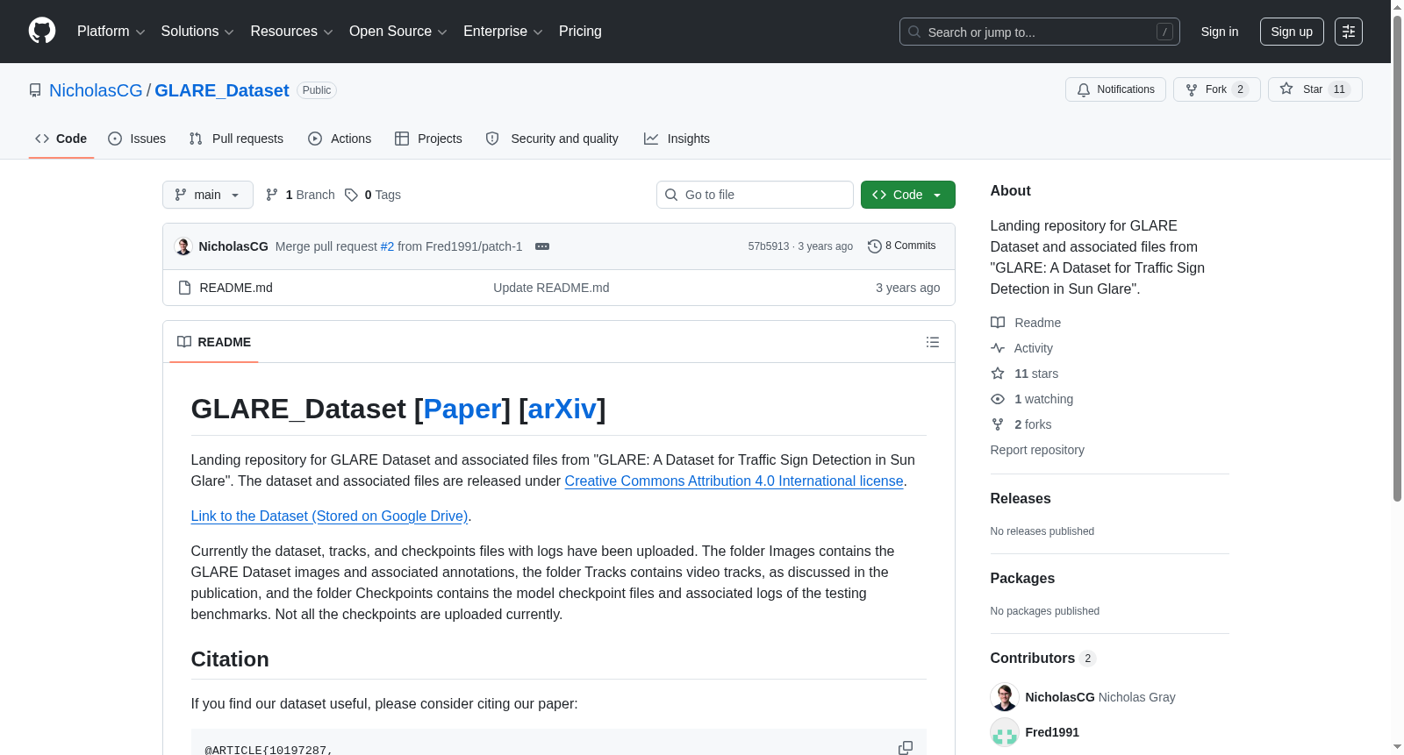The height and width of the screenshot is (755, 1404).
Task: Expand the Open Source menu
Action: tap(398, 32)
